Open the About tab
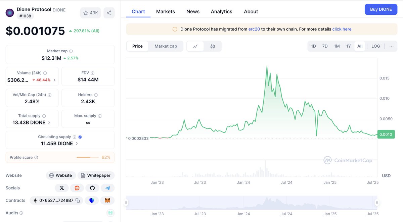 [251, 11]
